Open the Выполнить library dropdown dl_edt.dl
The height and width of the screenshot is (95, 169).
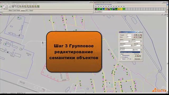pyautogui.click(x=127, y=50)
